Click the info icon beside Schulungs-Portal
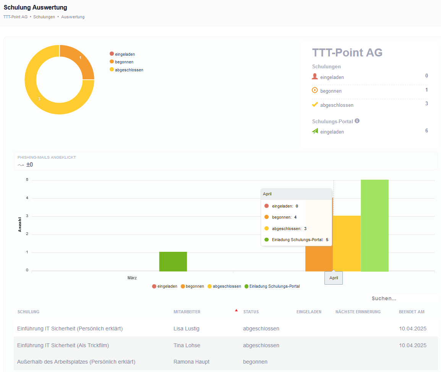Screen dimensions: 441x372 [x=357, y=121]
